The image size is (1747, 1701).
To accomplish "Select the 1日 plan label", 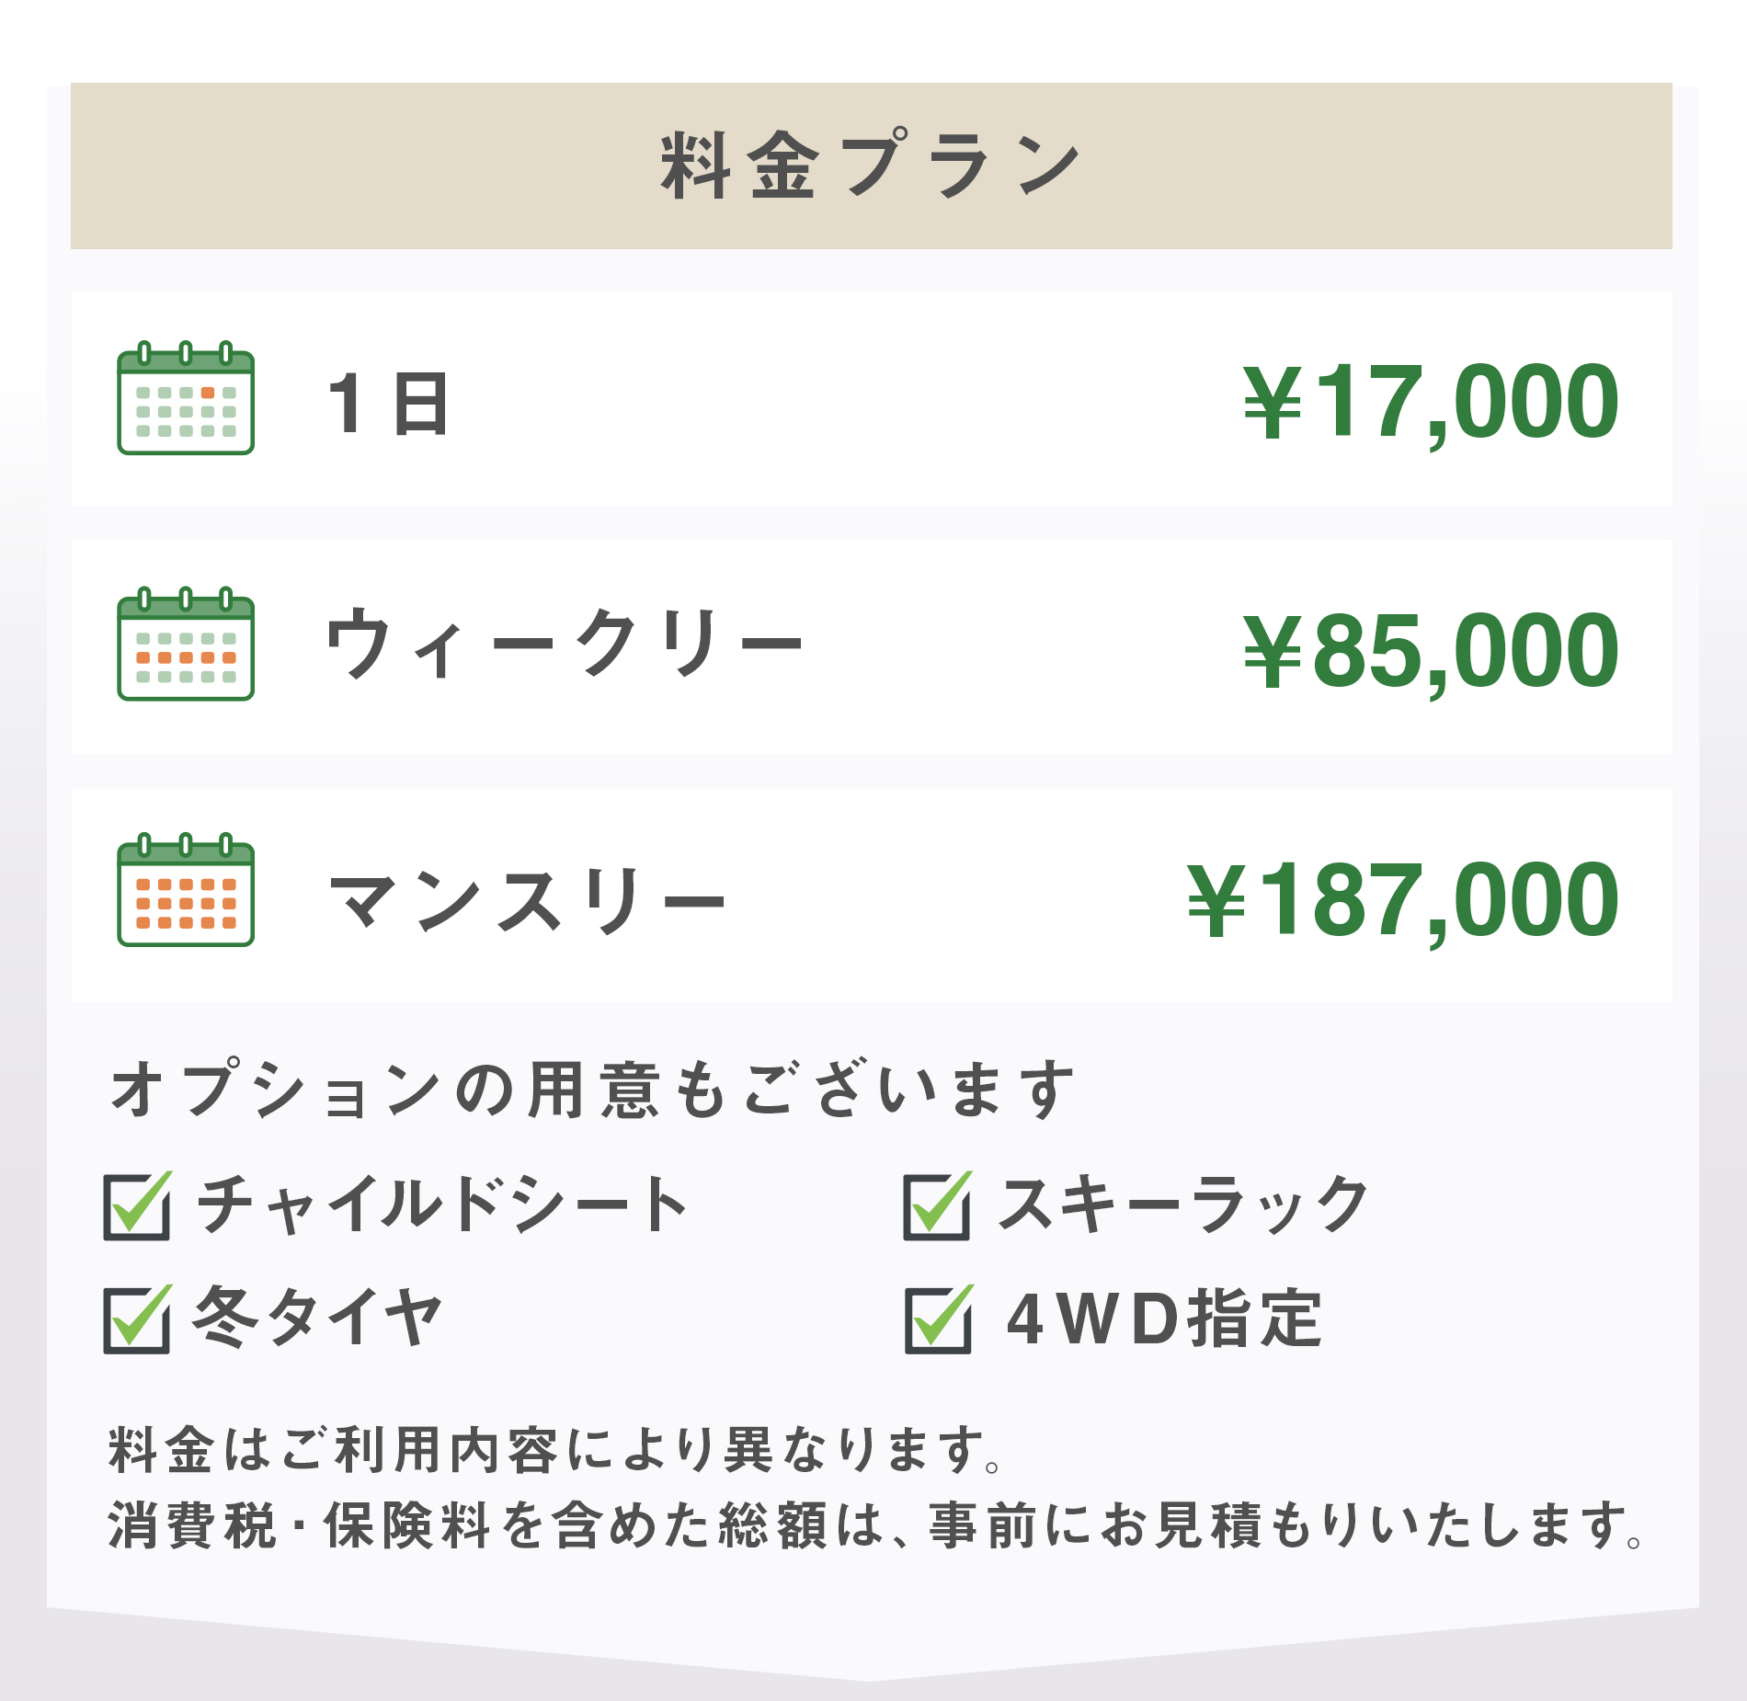I will coord(388,403).
